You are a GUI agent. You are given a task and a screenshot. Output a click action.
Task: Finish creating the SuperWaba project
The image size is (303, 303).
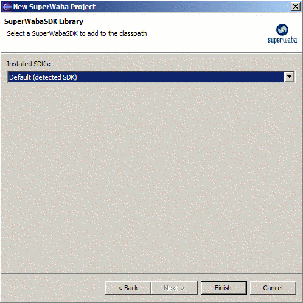coord(224,288)
